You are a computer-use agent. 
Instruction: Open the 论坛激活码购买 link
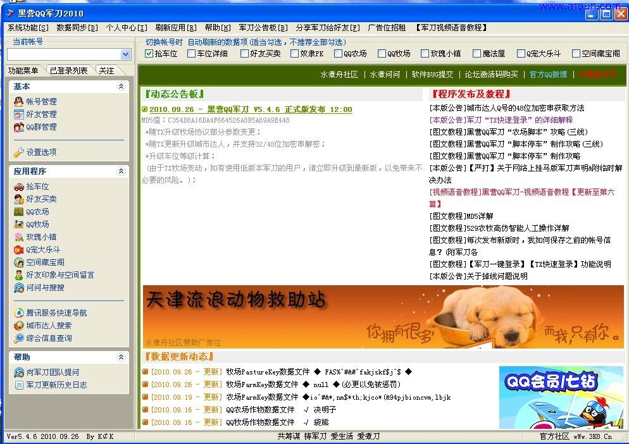[492, 75]
